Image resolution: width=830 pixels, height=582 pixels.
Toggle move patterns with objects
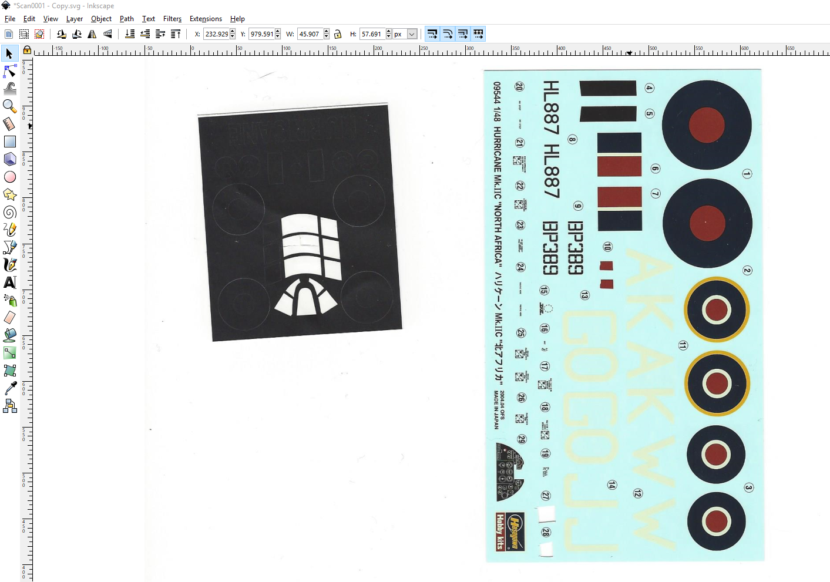(x=478, y=34)
